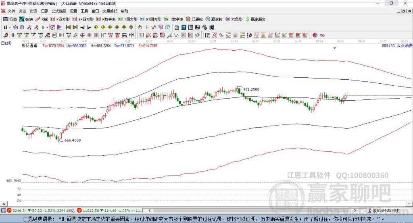Restore the inner document window
This screenshot has width=413, height=223.
coord(404,11)
